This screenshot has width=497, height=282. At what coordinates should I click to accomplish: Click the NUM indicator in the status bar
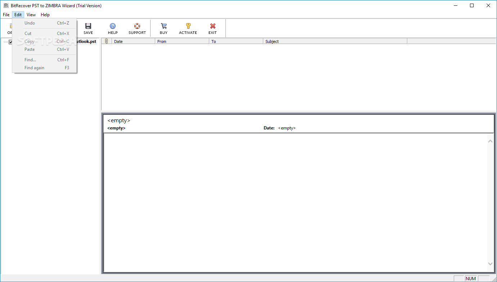click(471, 278)
